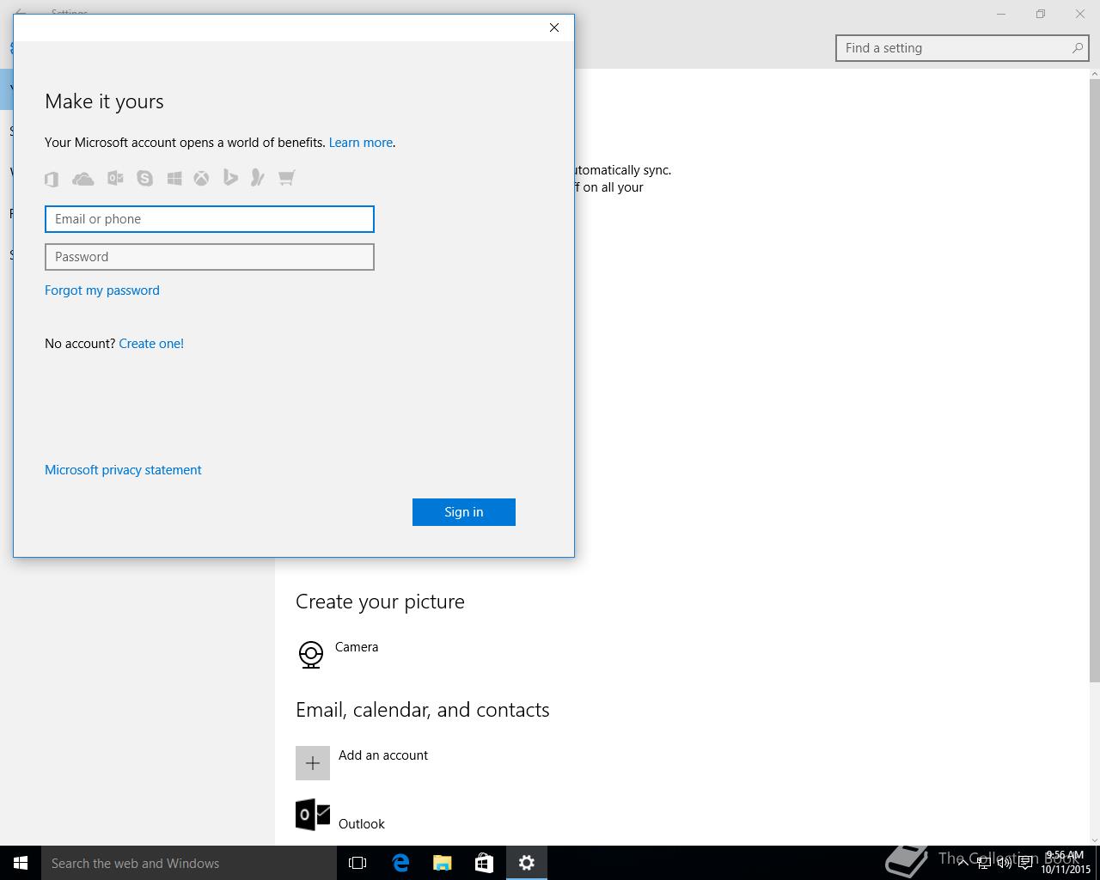This screenshot has width=1100, height=880.
Task: Focus the Email or phone field
Action: 210,219
